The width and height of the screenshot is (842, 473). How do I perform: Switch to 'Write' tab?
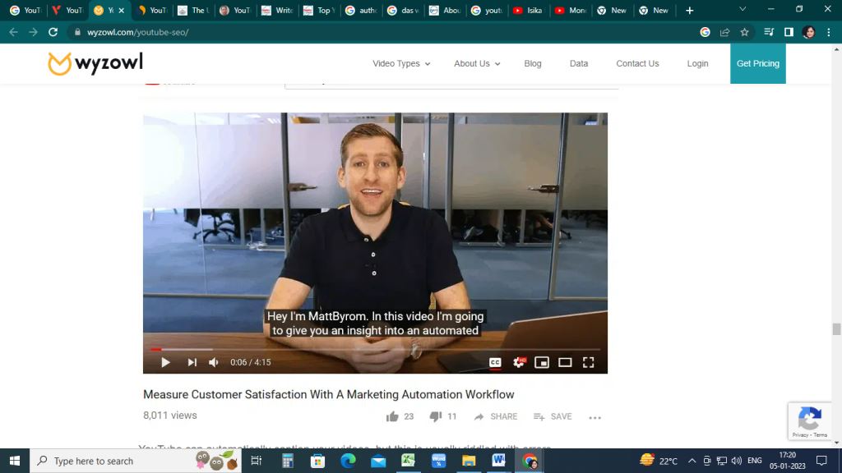[x=278, y=10]
